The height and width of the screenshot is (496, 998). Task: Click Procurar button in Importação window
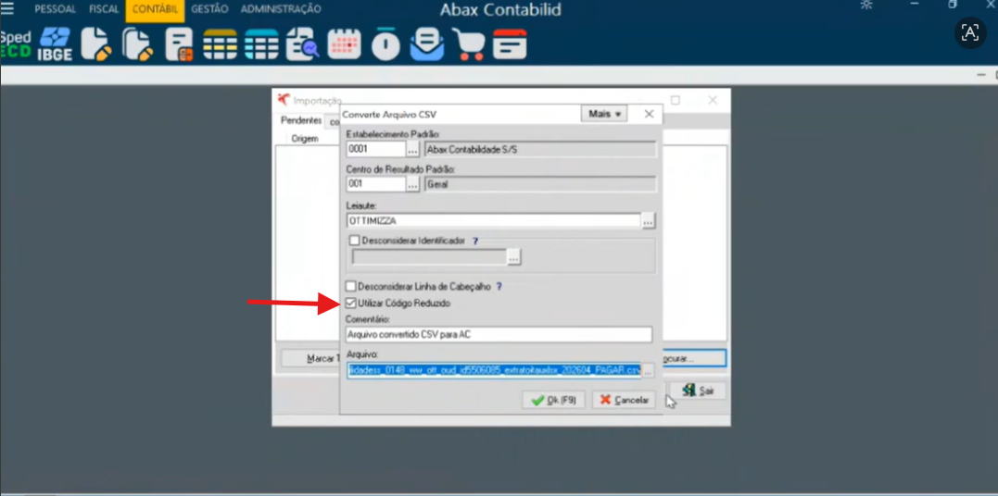pos(694,359)
